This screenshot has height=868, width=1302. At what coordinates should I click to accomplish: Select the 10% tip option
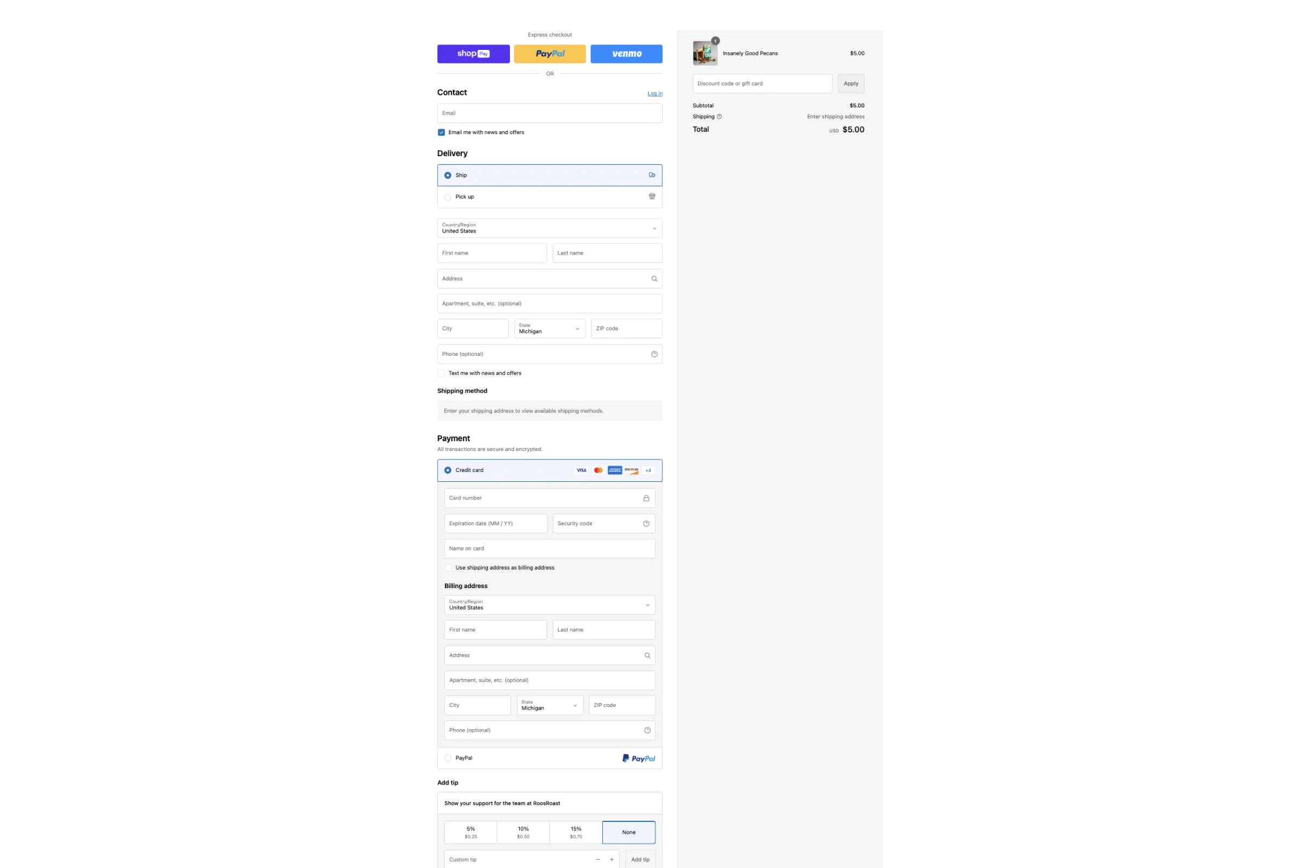coord(522,832)
